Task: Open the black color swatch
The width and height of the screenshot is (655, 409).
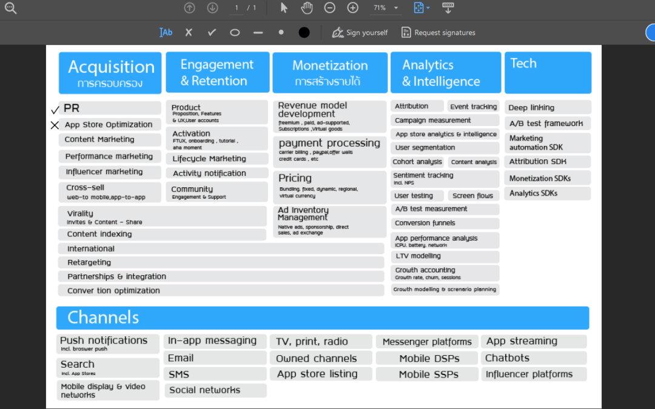Action: click(304, 32)
